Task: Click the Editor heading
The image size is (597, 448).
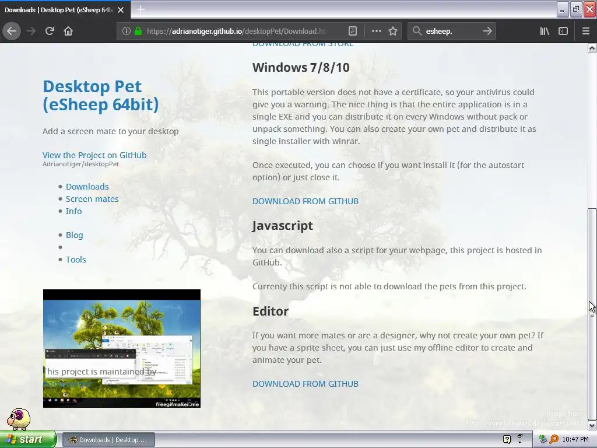Action: pyautogui.click(x=271, y=311)
